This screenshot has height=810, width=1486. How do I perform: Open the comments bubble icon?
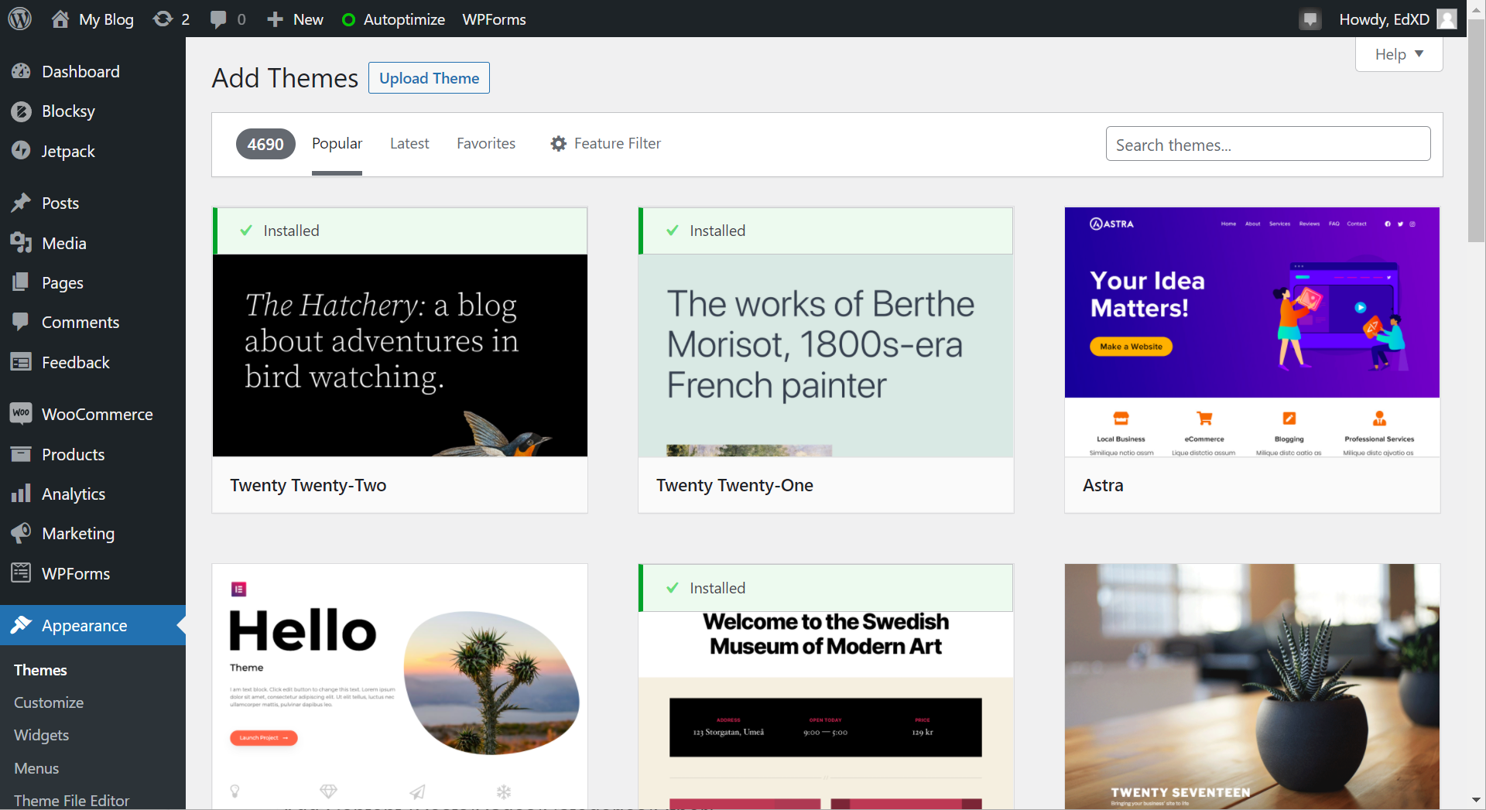[218, 19]
